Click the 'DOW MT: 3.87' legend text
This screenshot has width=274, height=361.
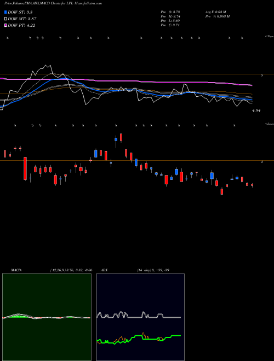[x=22, y=19]
